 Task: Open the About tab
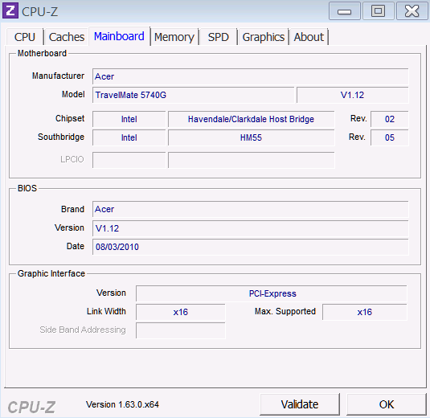tap(309, 37)
